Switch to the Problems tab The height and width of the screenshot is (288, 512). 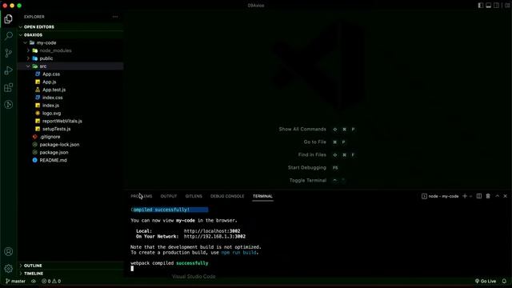[x=142, y=196]
